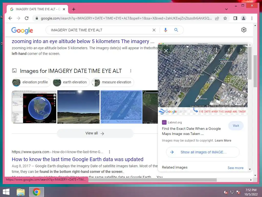Screen dimensions: 262x197
Task: Share this page from address bar
Action: click(217, 18)
